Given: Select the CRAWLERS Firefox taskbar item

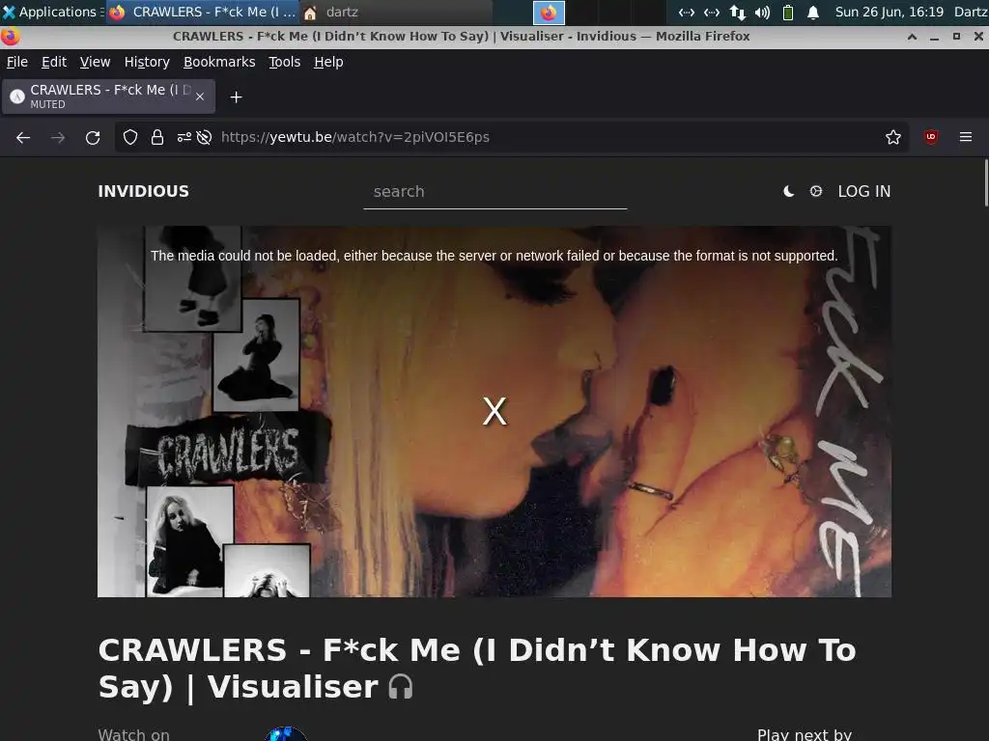Looking at the screenshot, I should coord(203,12).
